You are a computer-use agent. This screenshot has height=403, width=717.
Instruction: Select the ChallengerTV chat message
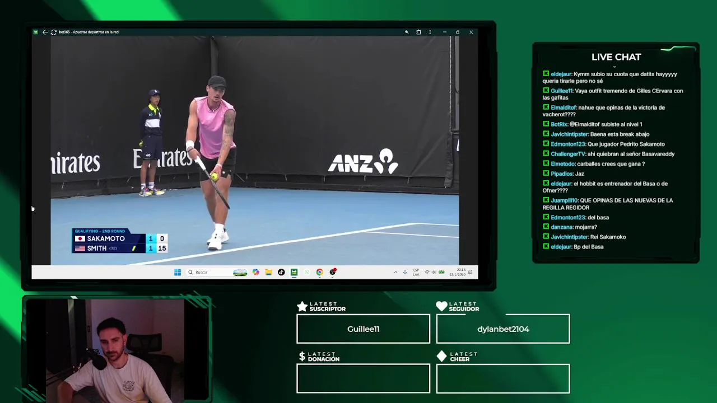608,154
